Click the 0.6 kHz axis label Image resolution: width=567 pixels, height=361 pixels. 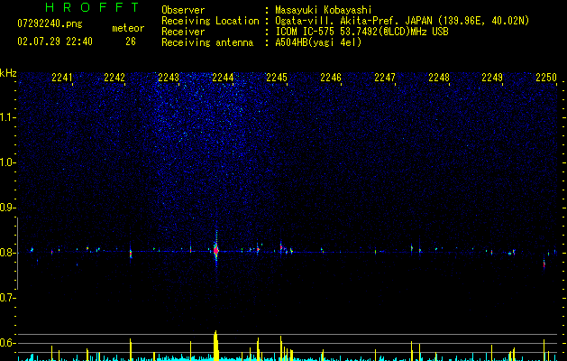coord(7,343)
